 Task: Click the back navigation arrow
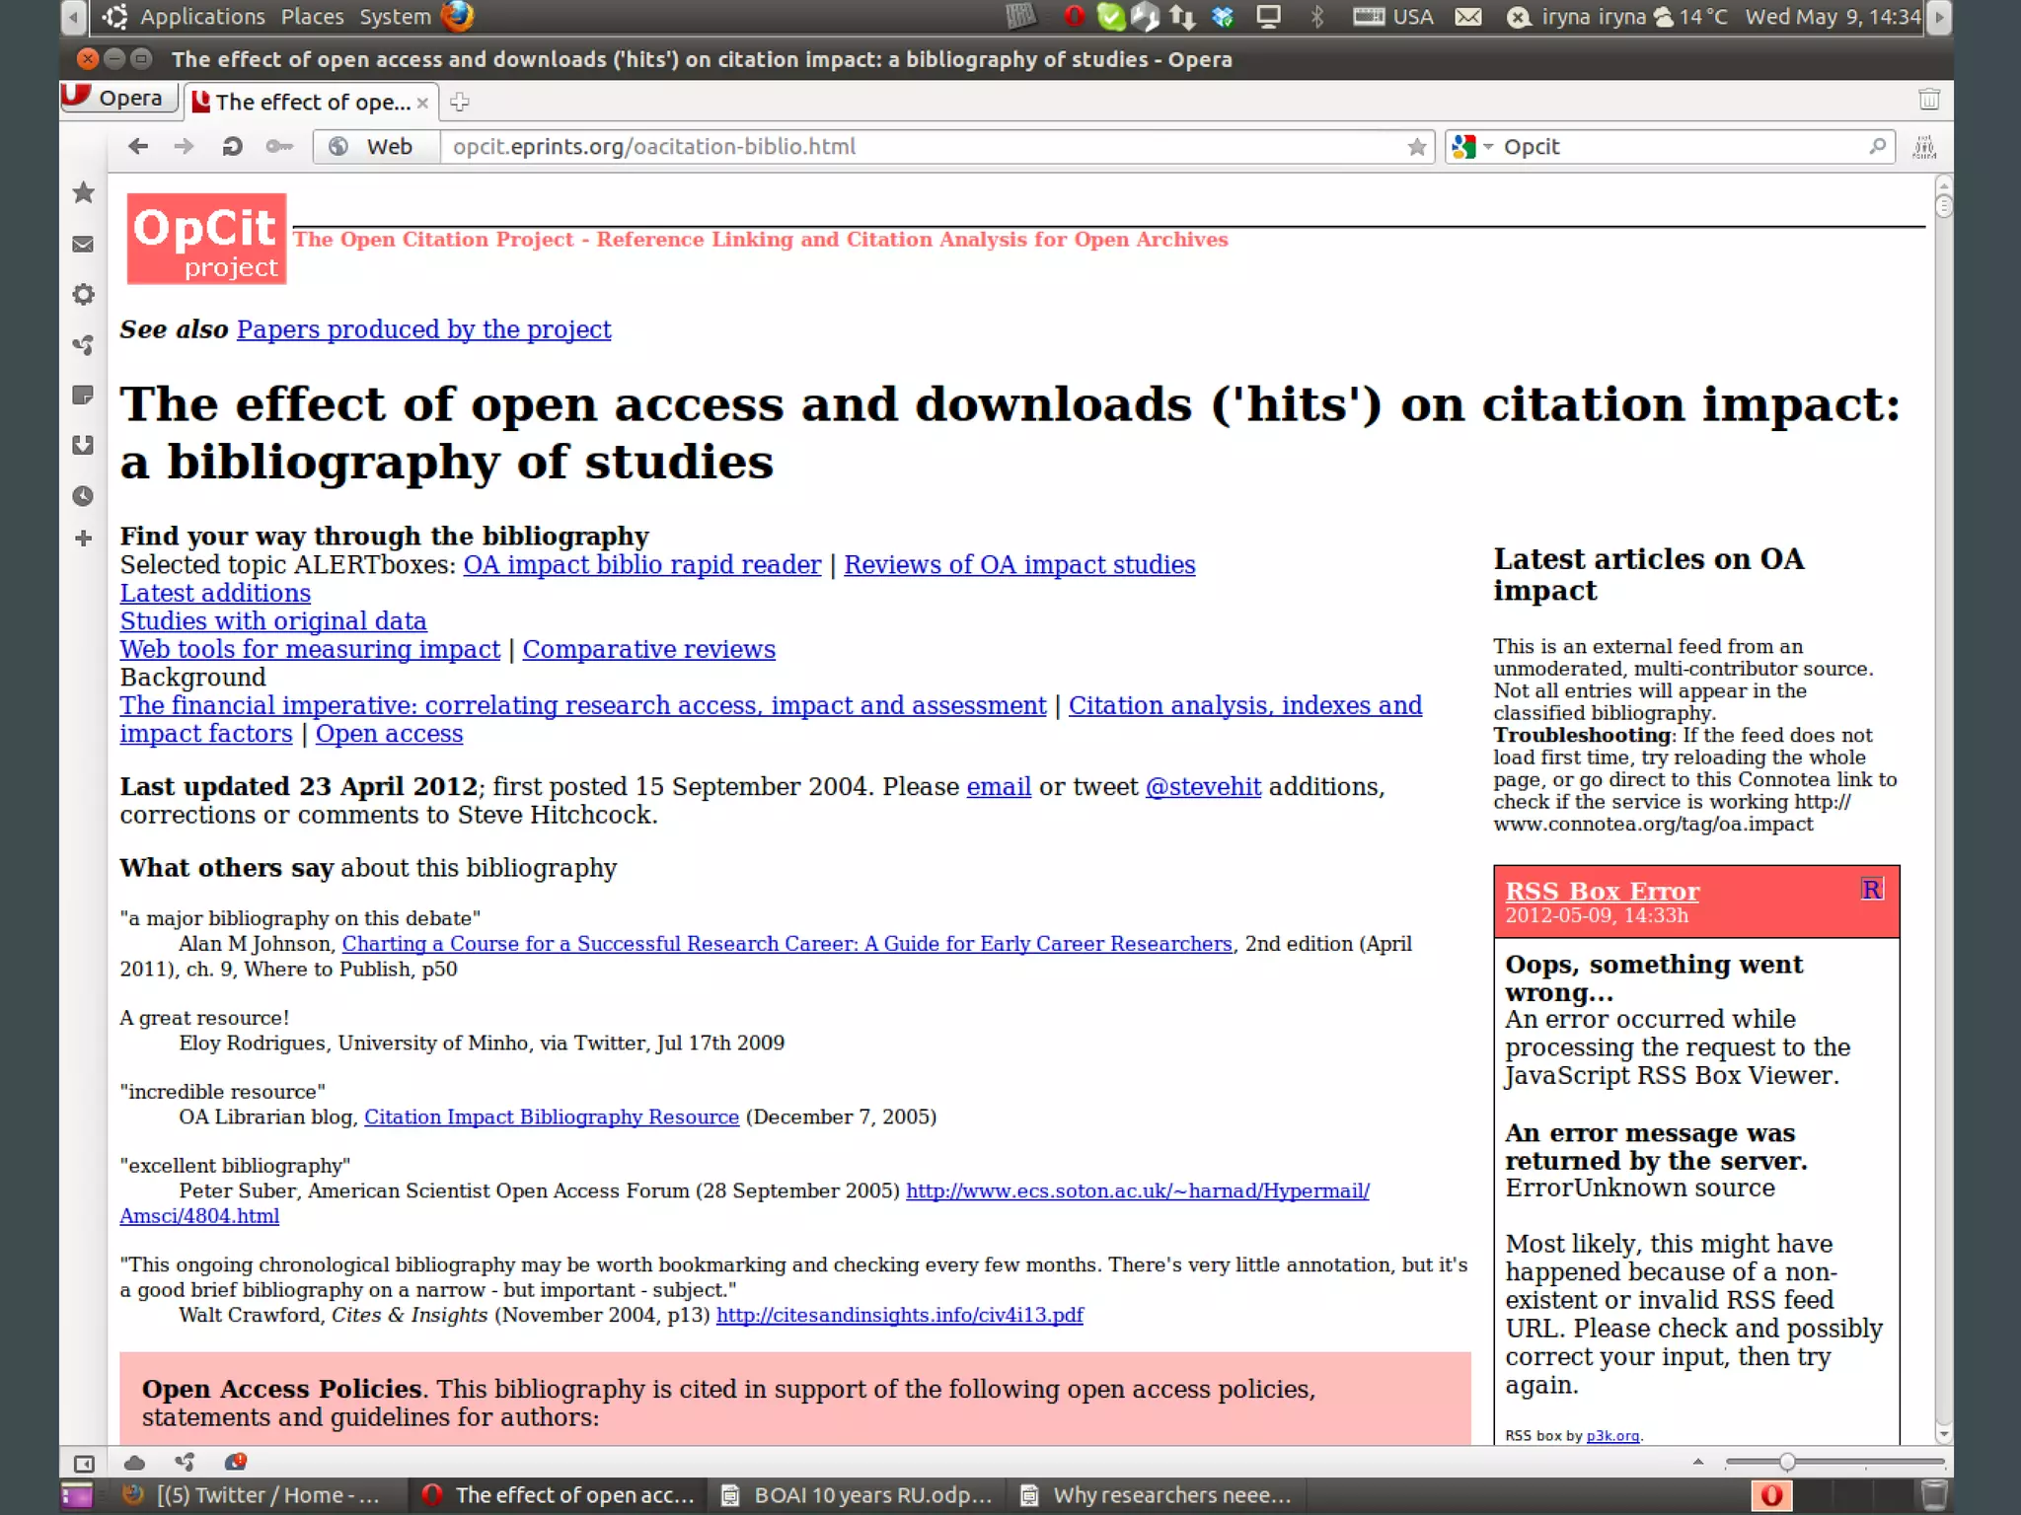138,147
